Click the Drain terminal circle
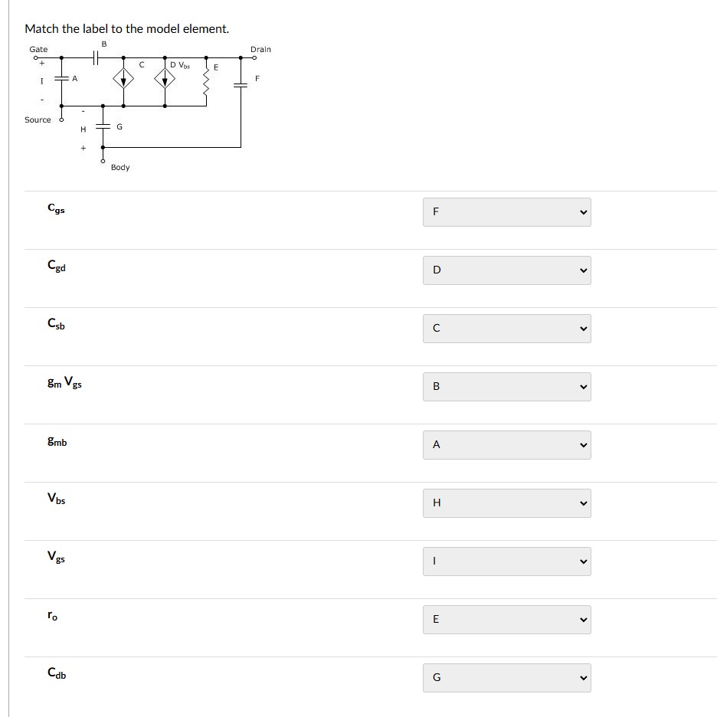 point(254,57)
